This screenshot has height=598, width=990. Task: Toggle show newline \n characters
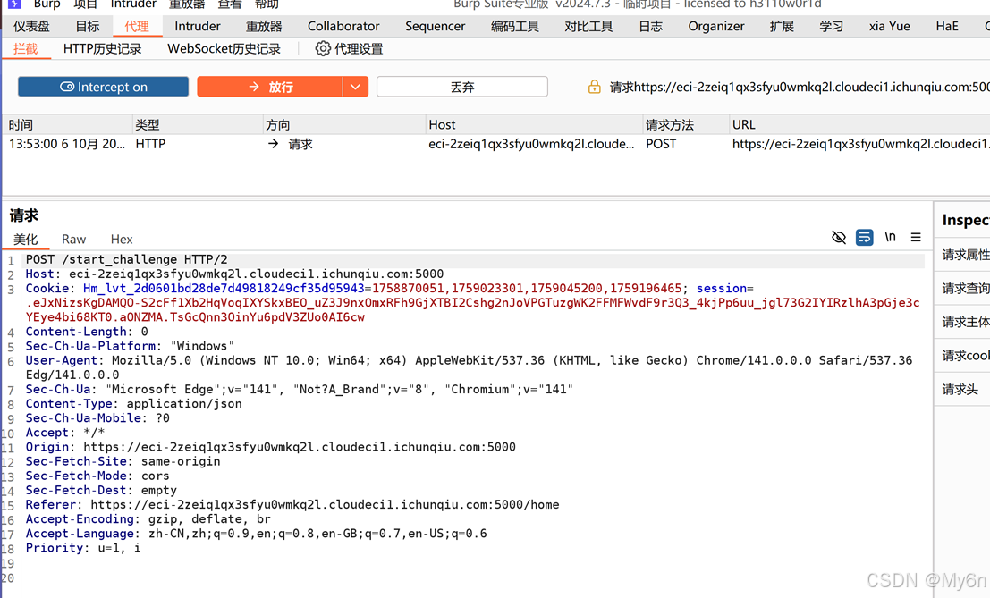pos(890,237)
